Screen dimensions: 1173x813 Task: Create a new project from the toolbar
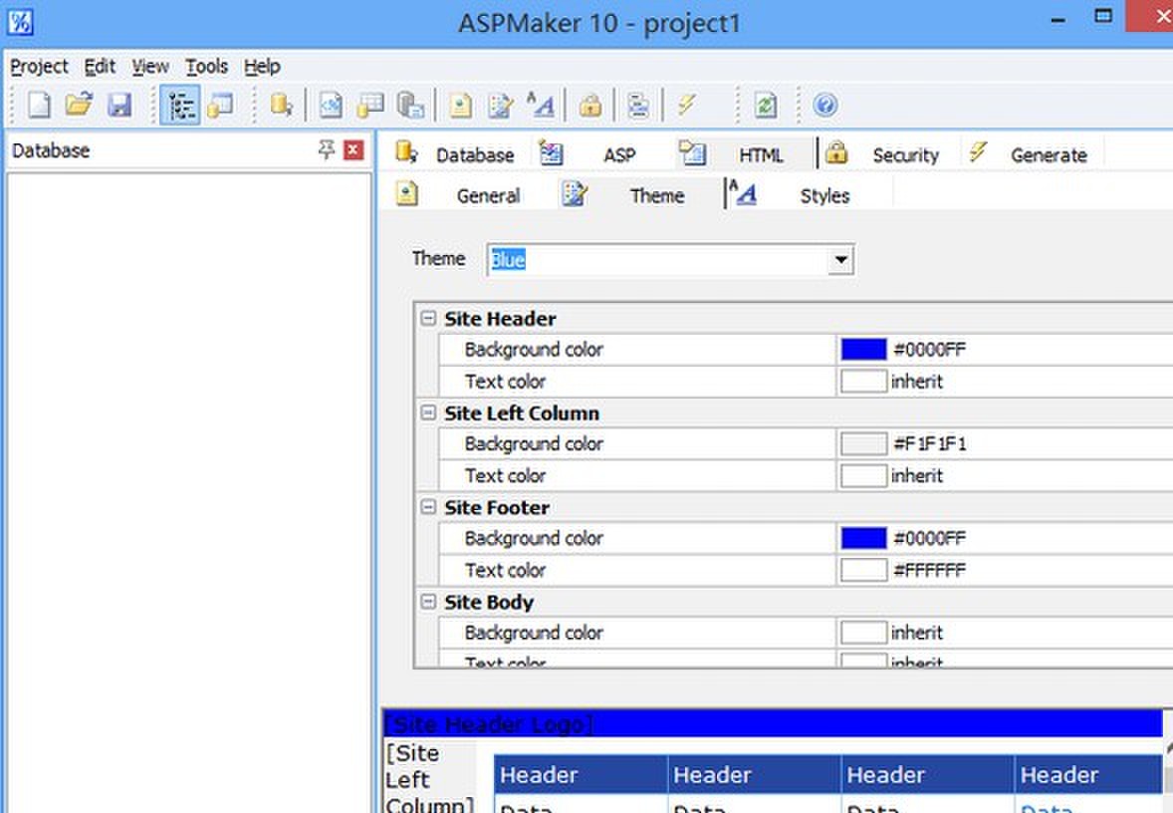click(x=39, y=105)
